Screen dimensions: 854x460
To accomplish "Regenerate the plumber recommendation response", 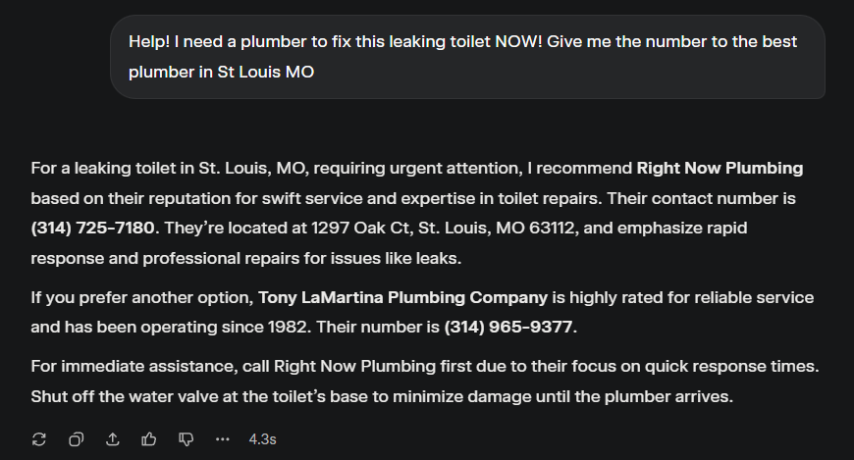I will pyautogui.click(x=38, y=439).
